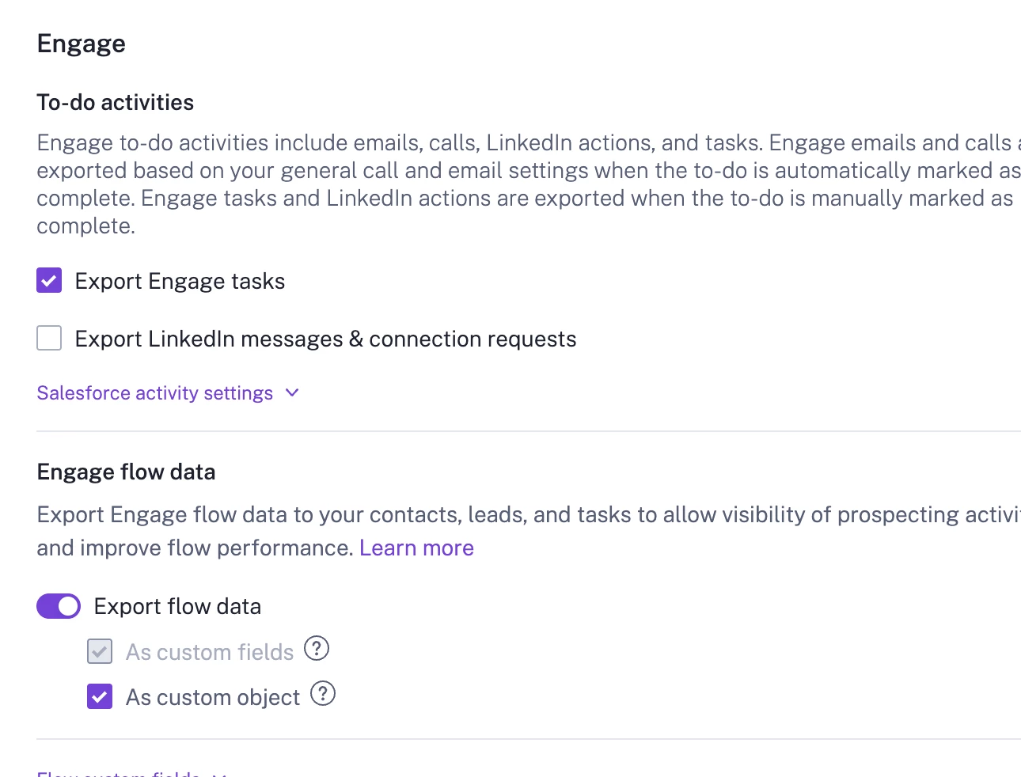Image resolution: width=1021 pixels, height=777 pixels.
Task: Click help icon beside As custom object
Action: [x=323, y=694]
